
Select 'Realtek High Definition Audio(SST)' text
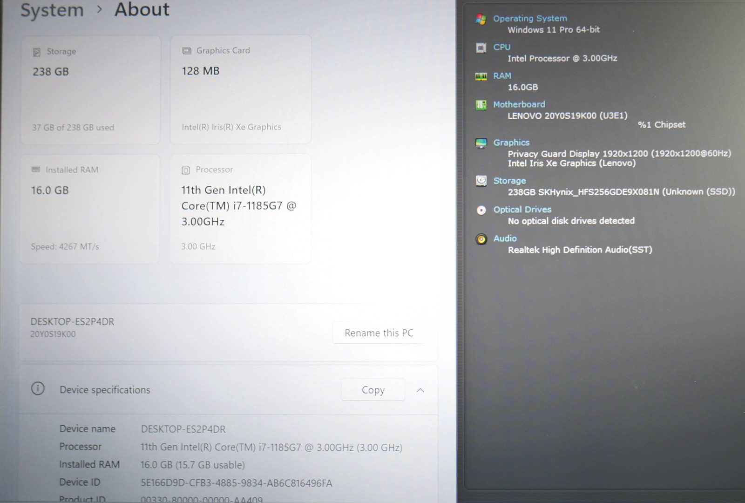click(x=580, y=250)
